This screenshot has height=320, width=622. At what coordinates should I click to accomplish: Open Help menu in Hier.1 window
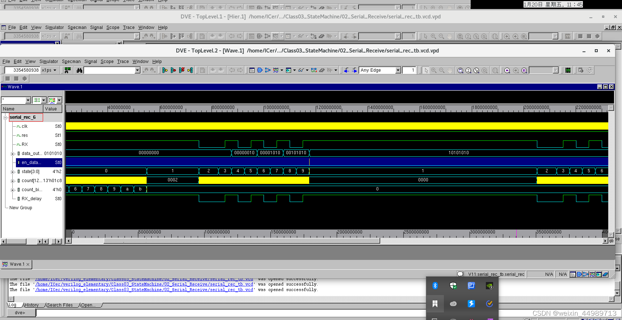tap(163, 28)
